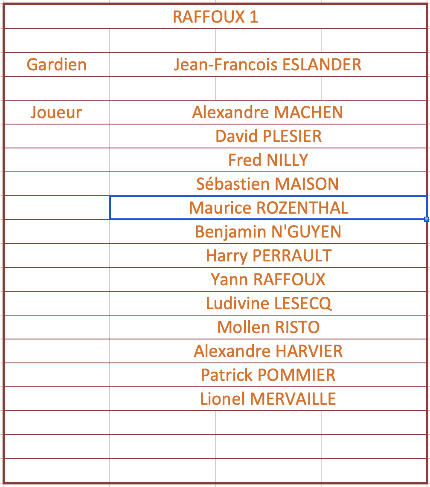Select the Jean-Francois ESLANDER cell

click(267, 64)
